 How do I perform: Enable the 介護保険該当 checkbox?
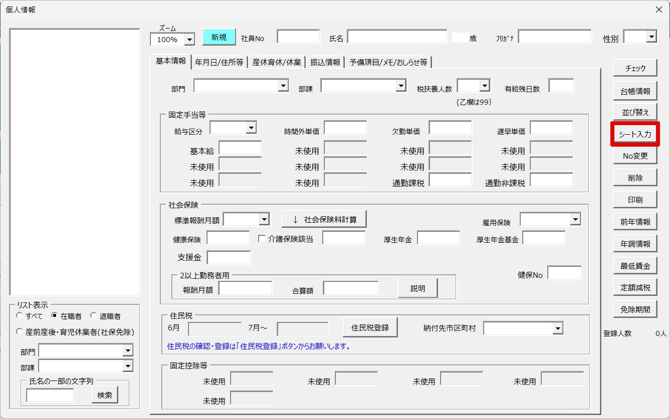click(x=262, y=239)
